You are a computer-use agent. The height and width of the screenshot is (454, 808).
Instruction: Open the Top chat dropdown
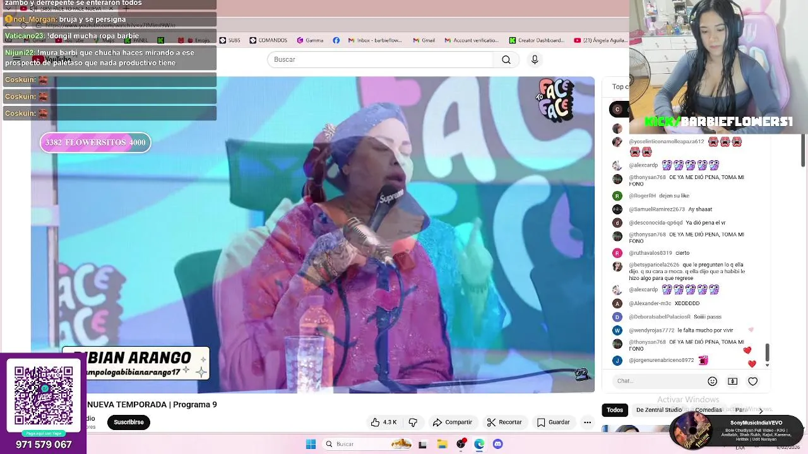(x=620, y=86)
